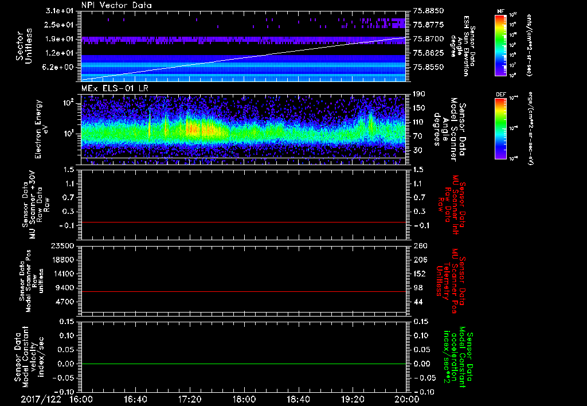The image size is (587, 406).
Task: Click the 20:00 time axis label
Action: [x=407, y=399]
